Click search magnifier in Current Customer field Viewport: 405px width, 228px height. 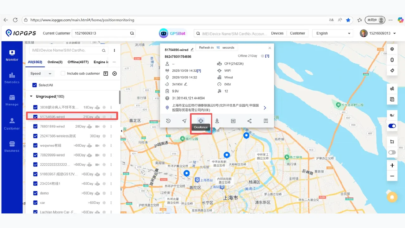coord(132,33)
